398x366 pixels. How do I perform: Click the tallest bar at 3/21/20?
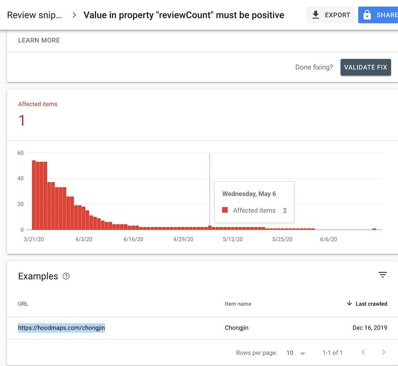pyautogui.click(x=34, y=195)
